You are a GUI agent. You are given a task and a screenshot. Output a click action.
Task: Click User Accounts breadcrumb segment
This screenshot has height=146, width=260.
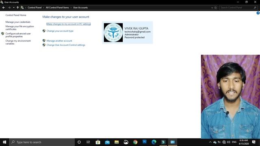click(x=80, y=8)
